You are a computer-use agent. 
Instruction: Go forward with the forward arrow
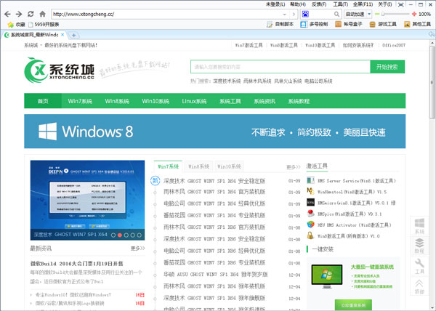pos(19,14)
